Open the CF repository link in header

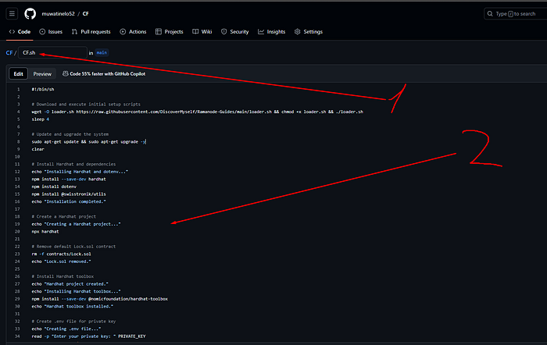[x=85, y=13]
